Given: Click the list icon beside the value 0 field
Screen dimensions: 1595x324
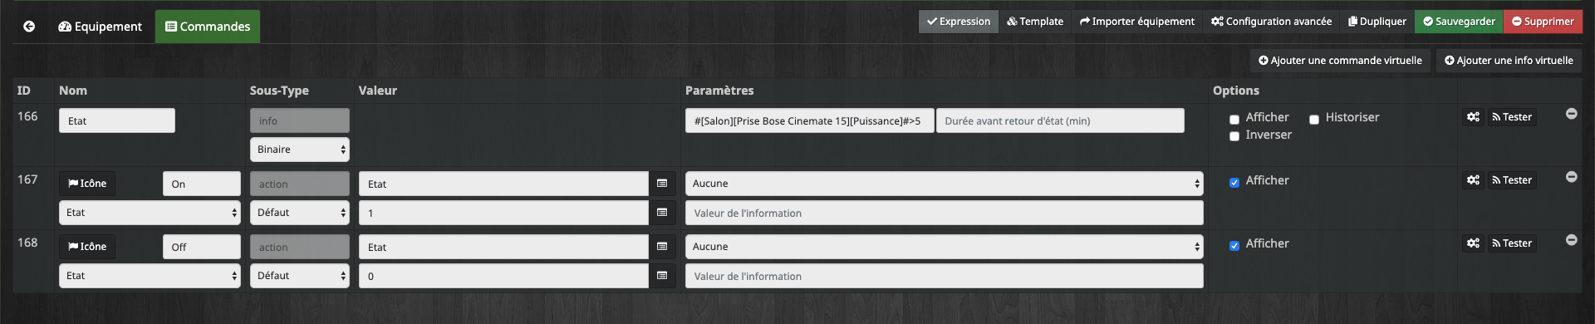Looking at the screenshot, I should pyautogui.click(x=662, y=276).
